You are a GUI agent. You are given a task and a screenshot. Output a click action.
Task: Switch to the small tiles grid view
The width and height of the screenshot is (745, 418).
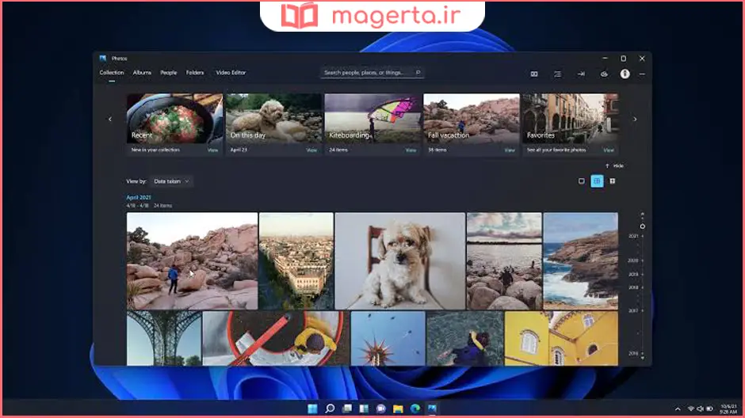click(613, 180)
